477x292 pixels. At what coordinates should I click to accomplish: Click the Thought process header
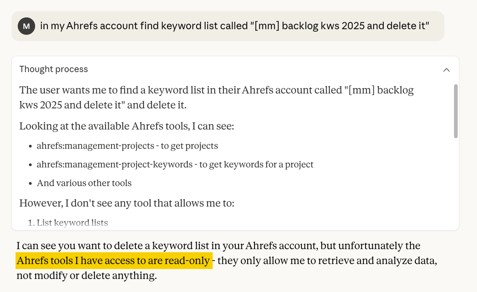tap(53, 69)
